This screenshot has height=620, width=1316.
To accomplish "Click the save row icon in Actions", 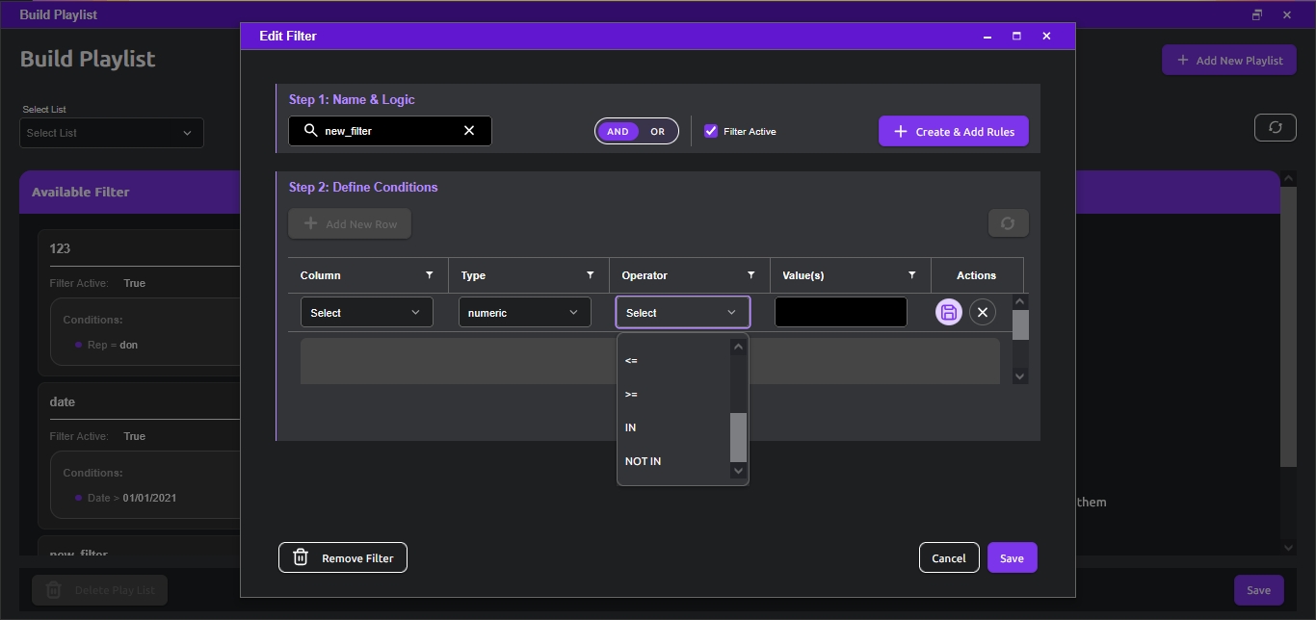I will [x=949, y=312].
